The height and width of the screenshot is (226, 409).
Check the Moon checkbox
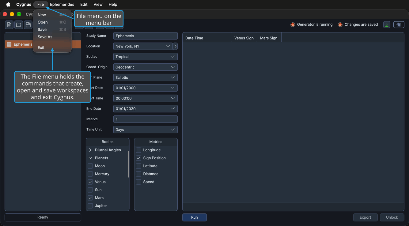90,166
